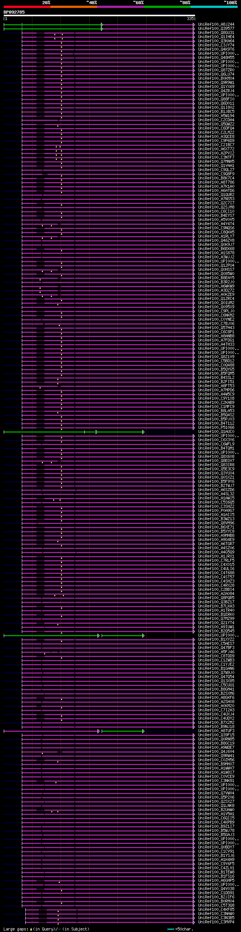Click green arrowhead in the A8J244 row
The image size is (241, 932).
pos(102,25)
